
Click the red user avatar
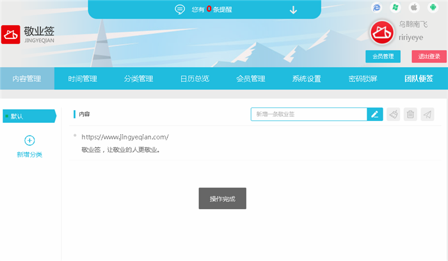pyautogui.click(x=382, y=32)
